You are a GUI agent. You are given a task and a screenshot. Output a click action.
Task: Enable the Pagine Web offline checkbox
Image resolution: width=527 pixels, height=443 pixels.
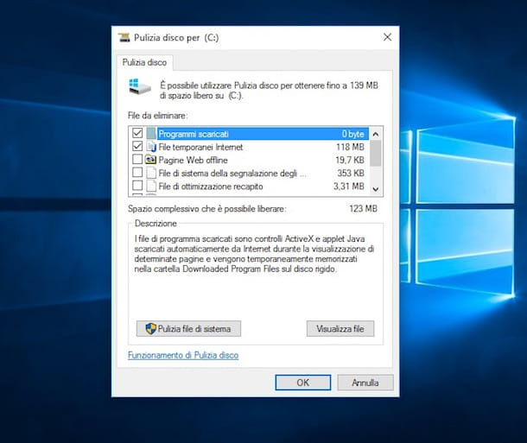[x=137, y=160]
